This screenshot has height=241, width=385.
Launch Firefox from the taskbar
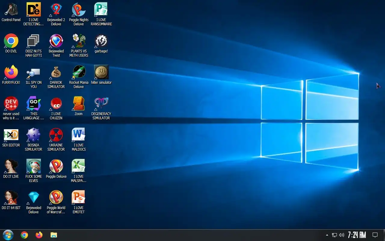click(39, 235)
